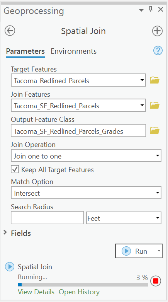Screen dimensions: 168x302
Task: Browse folder for Target Features
Action: [155, 80]
